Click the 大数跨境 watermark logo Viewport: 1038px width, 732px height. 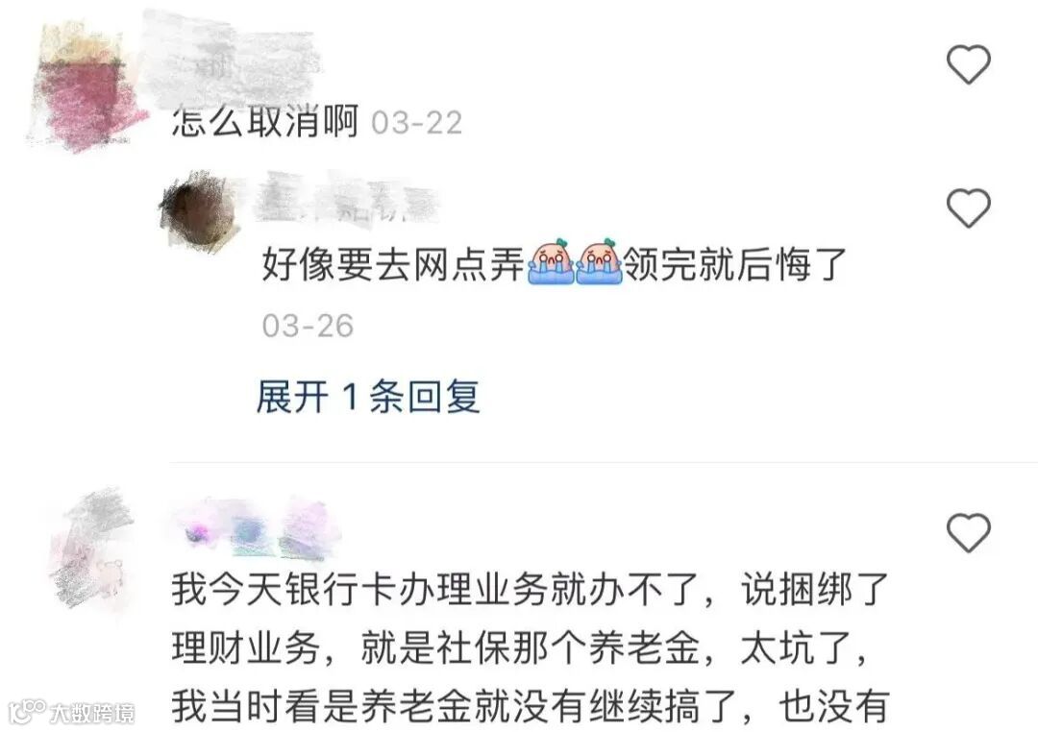click(x=71, y=712)
